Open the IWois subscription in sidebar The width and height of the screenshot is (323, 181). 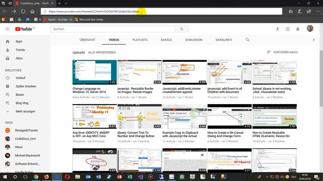[19, 147]
